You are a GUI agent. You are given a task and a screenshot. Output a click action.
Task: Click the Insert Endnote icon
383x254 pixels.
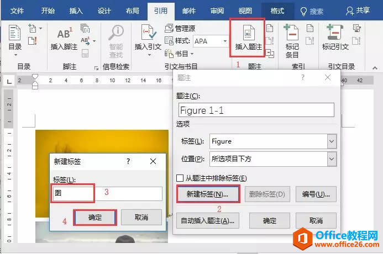[x=85, y=28]
